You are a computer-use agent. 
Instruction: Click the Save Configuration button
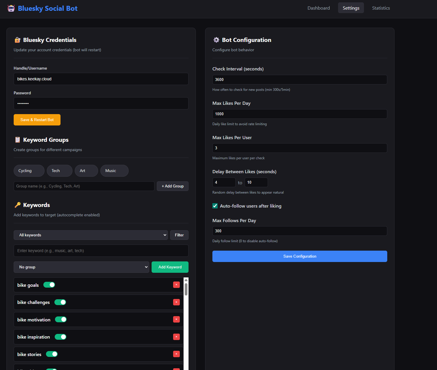(x=300, y=256)
